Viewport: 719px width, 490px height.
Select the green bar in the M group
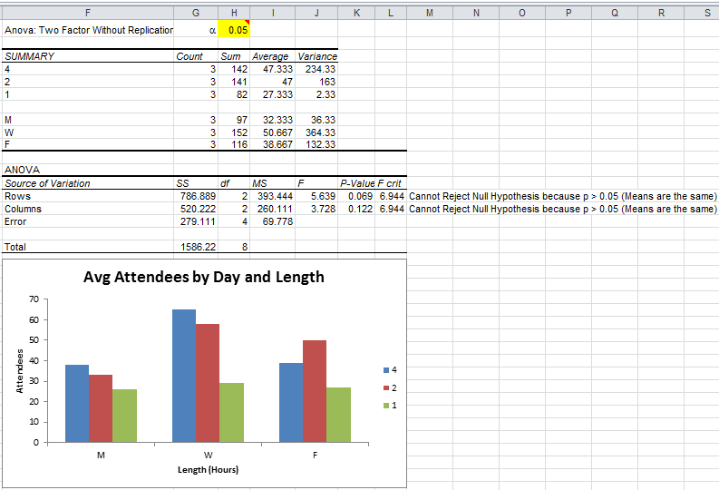[124, 416]
